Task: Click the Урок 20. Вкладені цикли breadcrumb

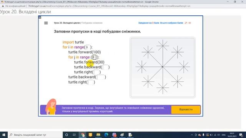Action: pos(66,23)
